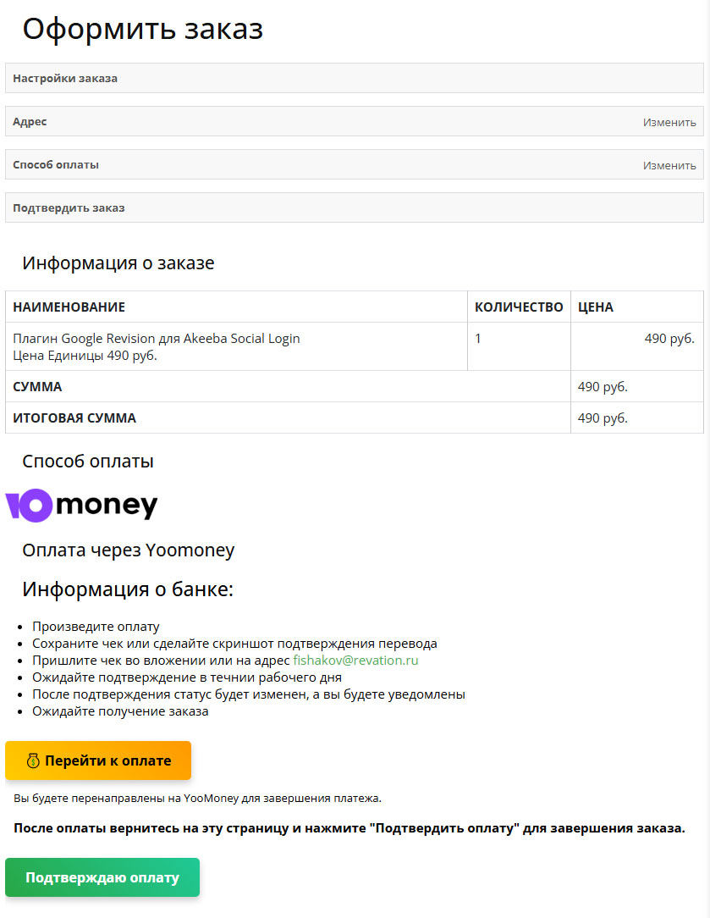
Task: Click the КОЛИЧЕСТВО column header
Action: pyautogui.click(x=520, y=307)
